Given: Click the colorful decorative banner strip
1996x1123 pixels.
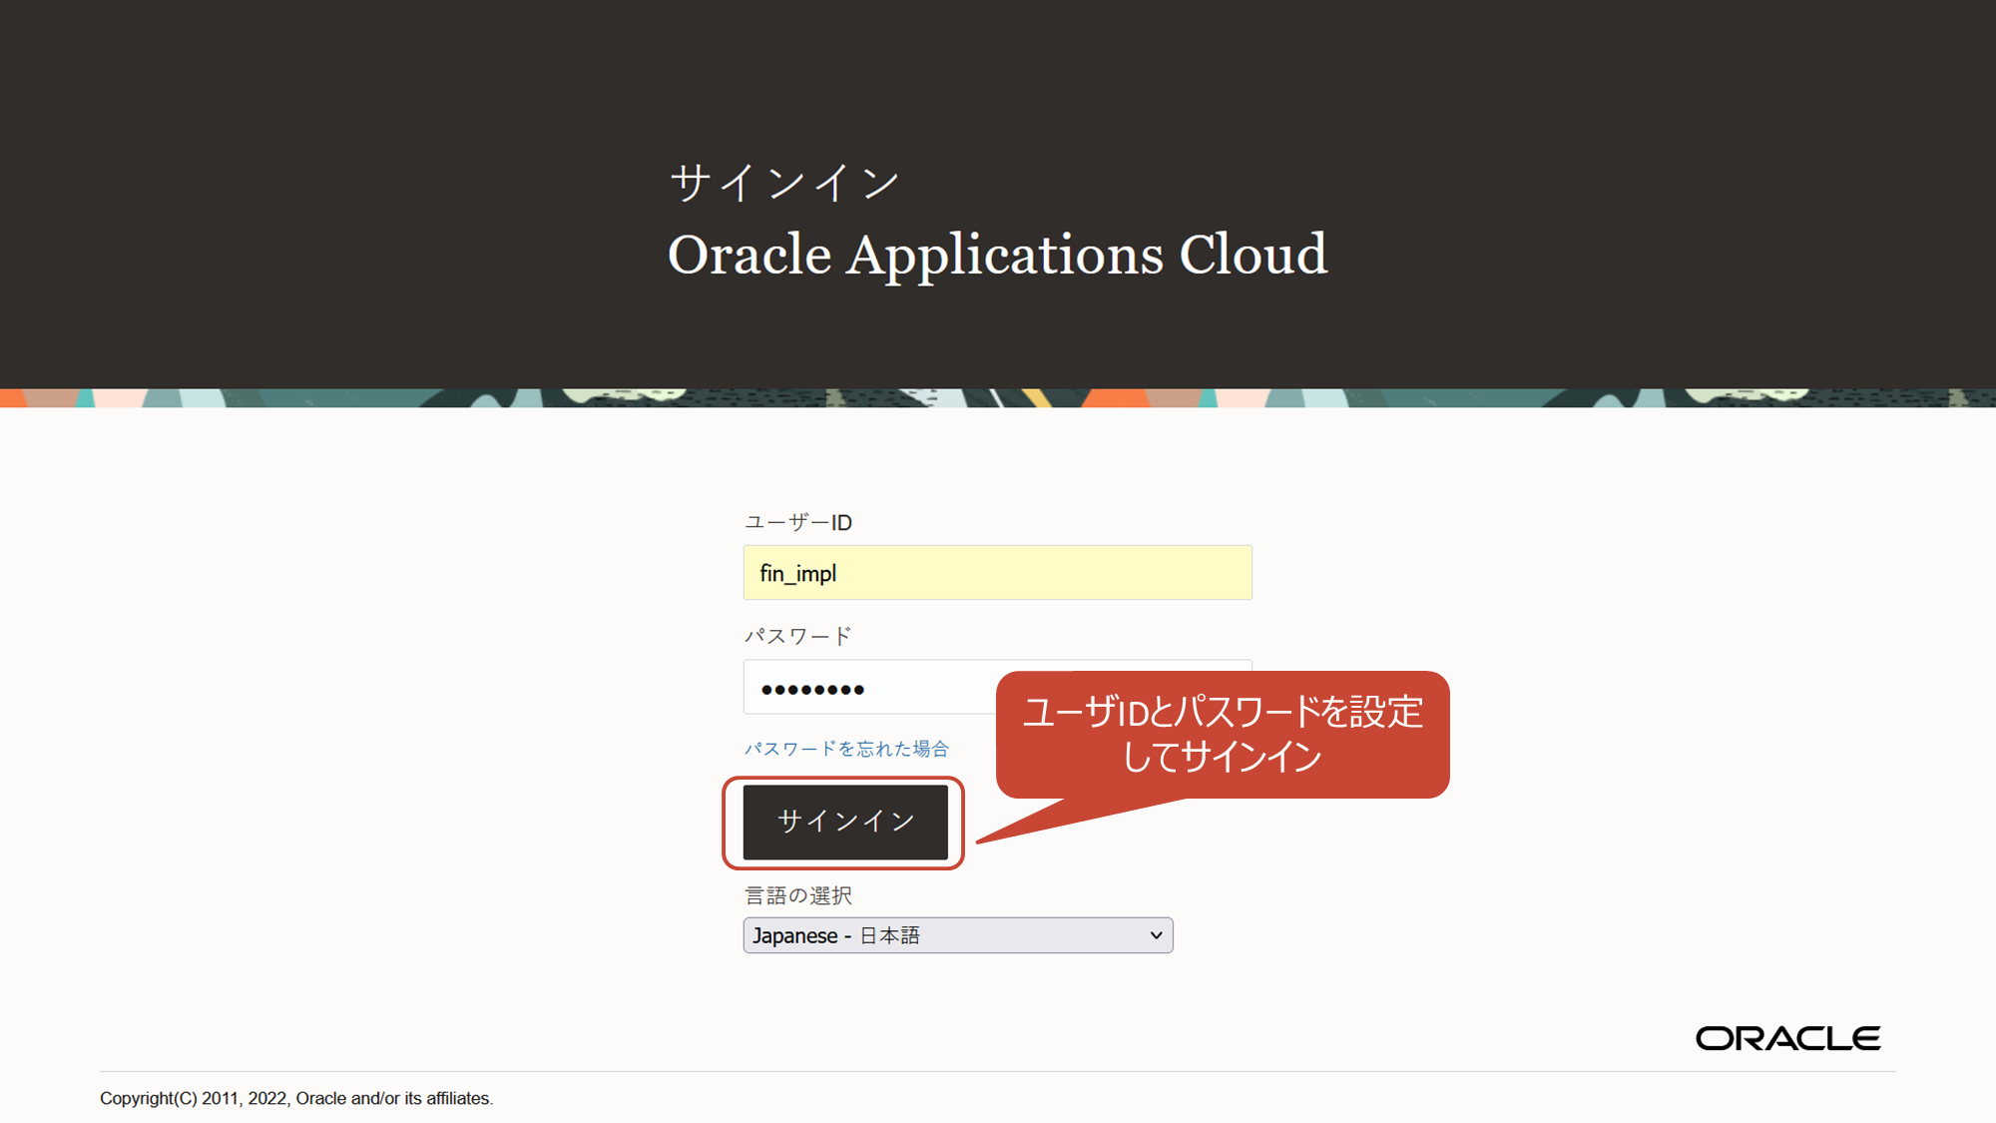Looking at the screenshot, I should click(x=998, y=397).
